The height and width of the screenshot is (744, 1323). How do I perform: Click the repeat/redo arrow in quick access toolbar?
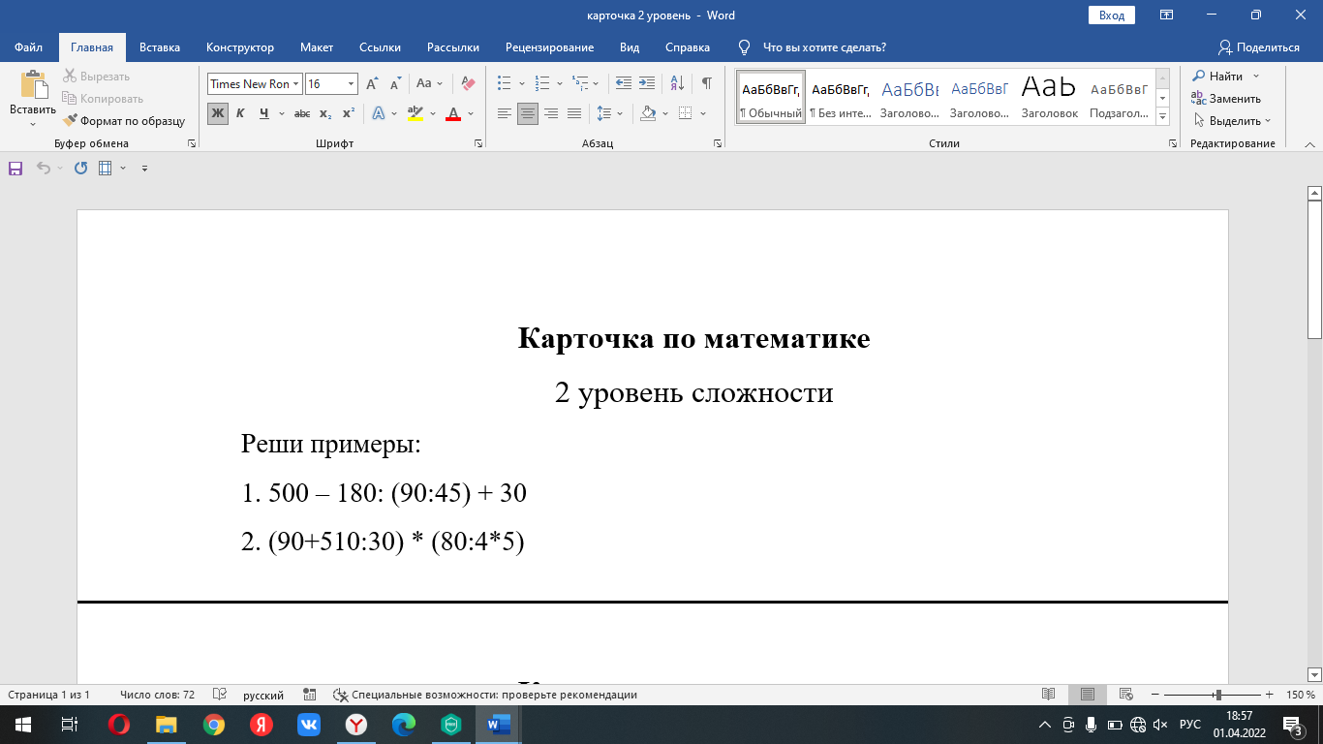80,168
